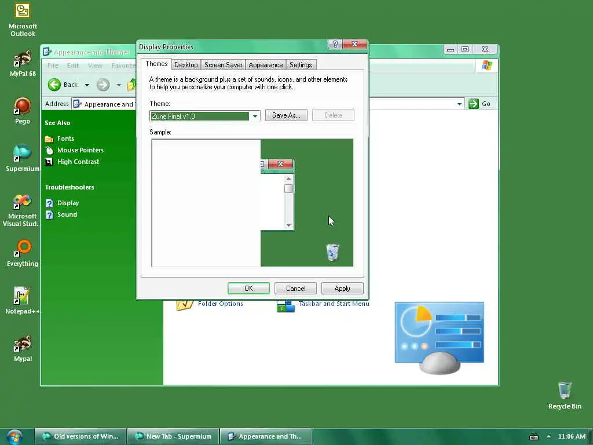Switch to the Appearance tab

click(265, 65)
